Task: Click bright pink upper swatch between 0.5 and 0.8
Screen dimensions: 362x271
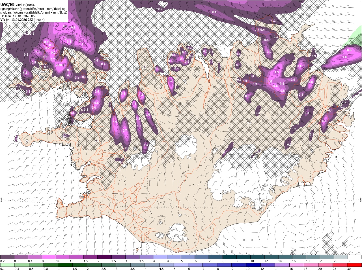Action: (49, 257)
